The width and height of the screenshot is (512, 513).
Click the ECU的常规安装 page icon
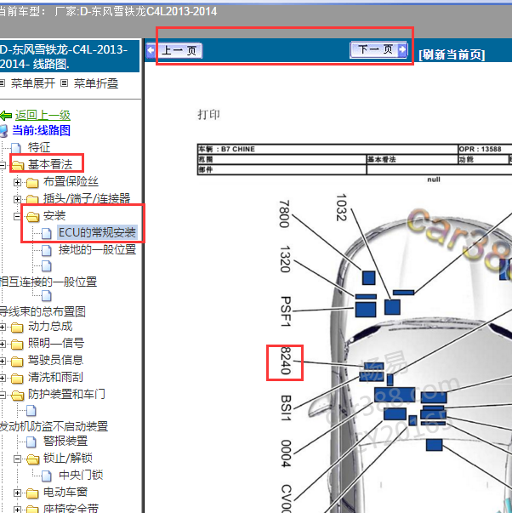47,233
